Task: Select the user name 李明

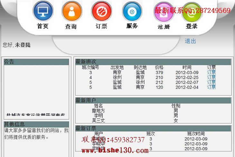Action: 98,115
